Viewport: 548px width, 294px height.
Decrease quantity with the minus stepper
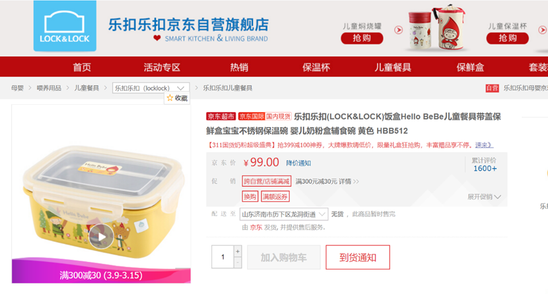(x=238, y=262)
